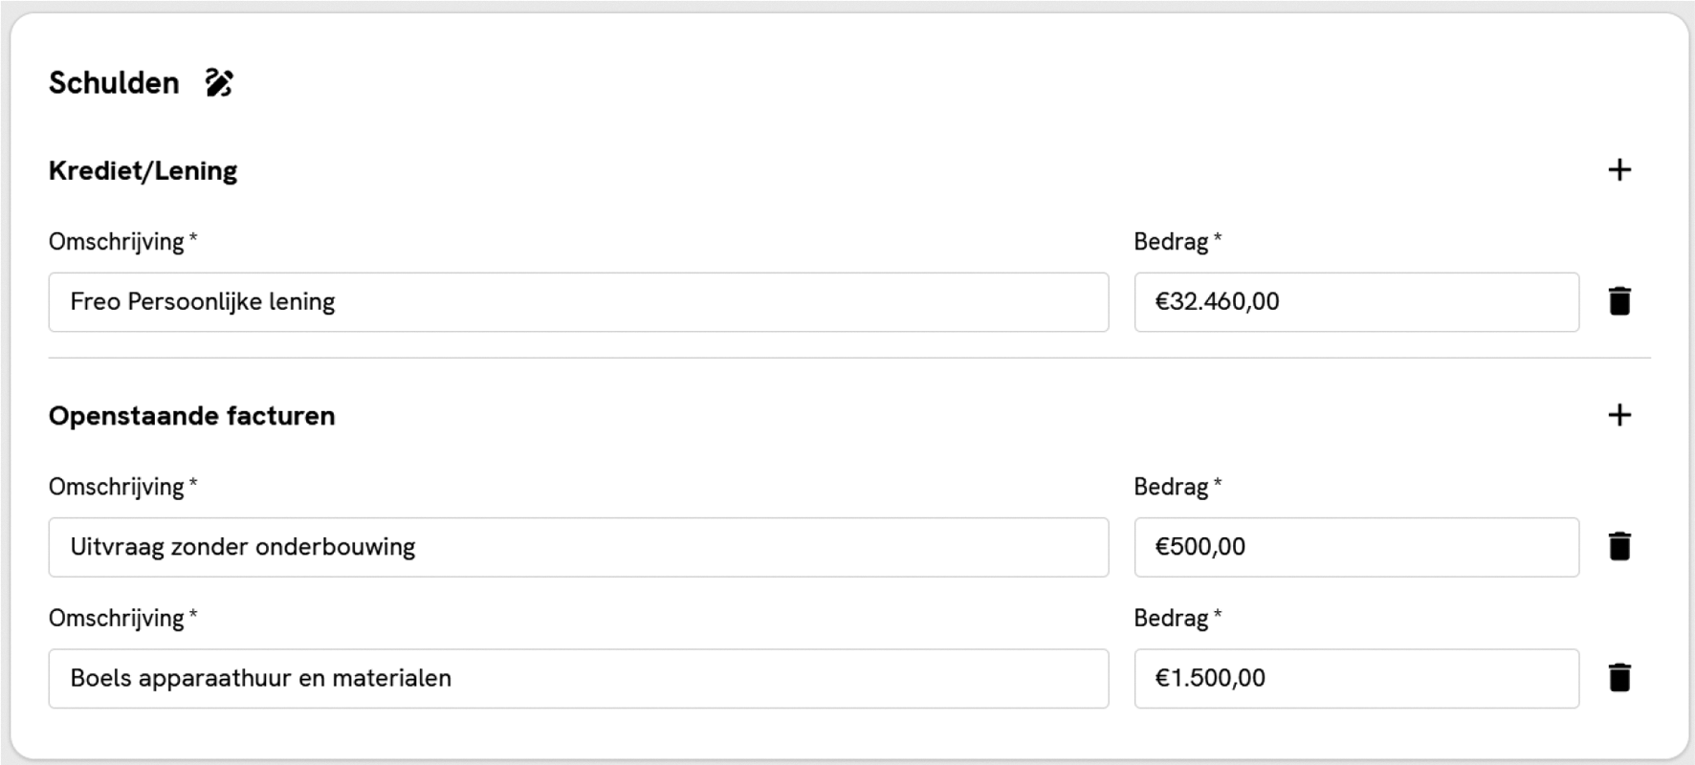Click the Bedrag label above €500,00
This screenshot has width=1695, height=765.
[1171, 487]
